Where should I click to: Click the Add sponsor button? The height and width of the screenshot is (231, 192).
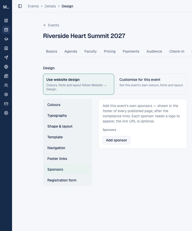pos(116,140)
